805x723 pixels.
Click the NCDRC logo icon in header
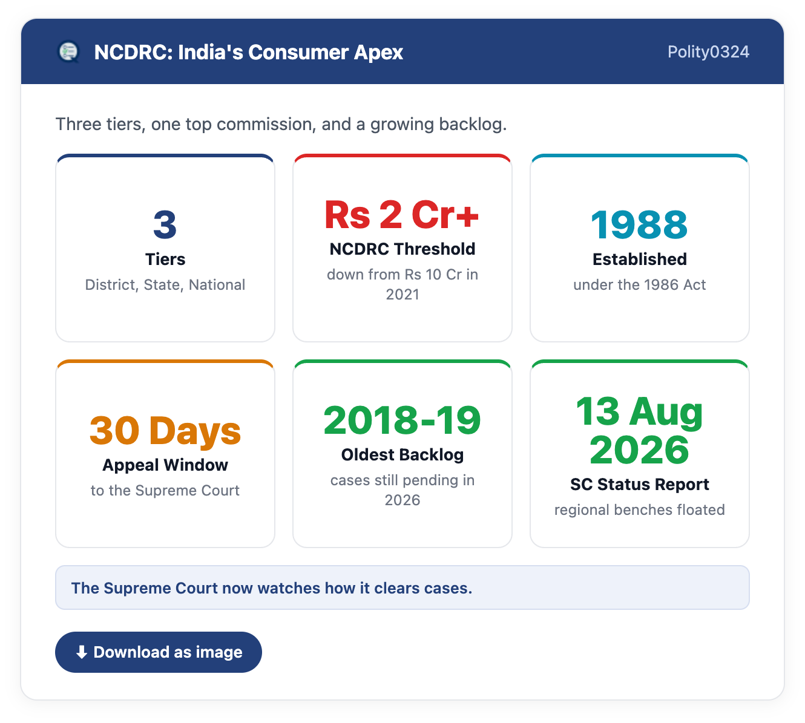click(68, 52)
